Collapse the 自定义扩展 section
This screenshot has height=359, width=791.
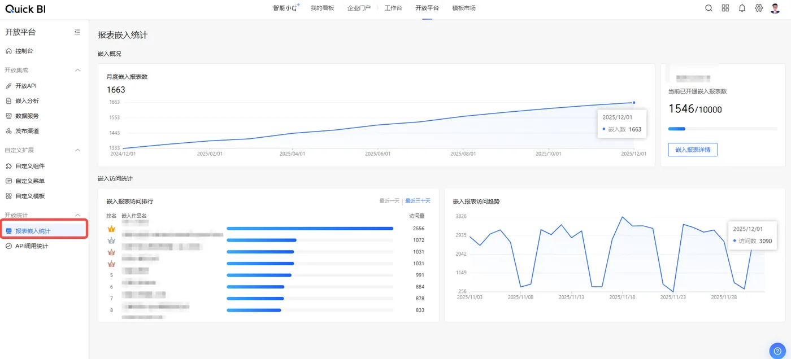pos(77,150)
